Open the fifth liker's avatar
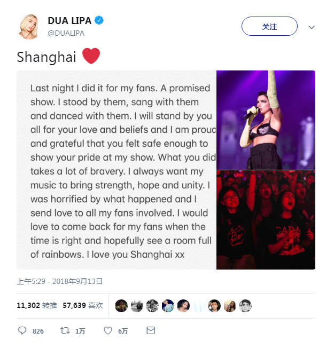 pyautogui.click(x=183, y=306)
